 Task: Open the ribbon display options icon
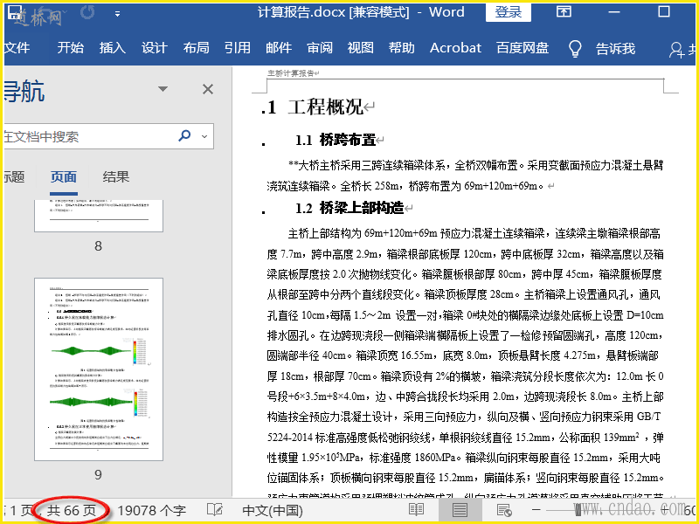[x=564, y=12]
